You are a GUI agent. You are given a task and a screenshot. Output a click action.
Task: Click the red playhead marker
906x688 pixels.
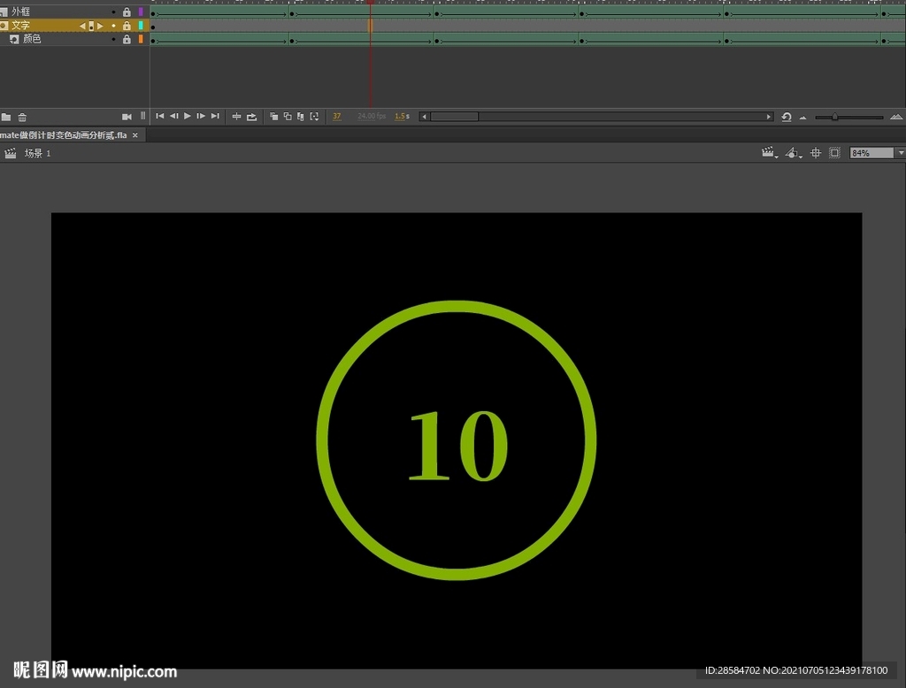[371, 3]
